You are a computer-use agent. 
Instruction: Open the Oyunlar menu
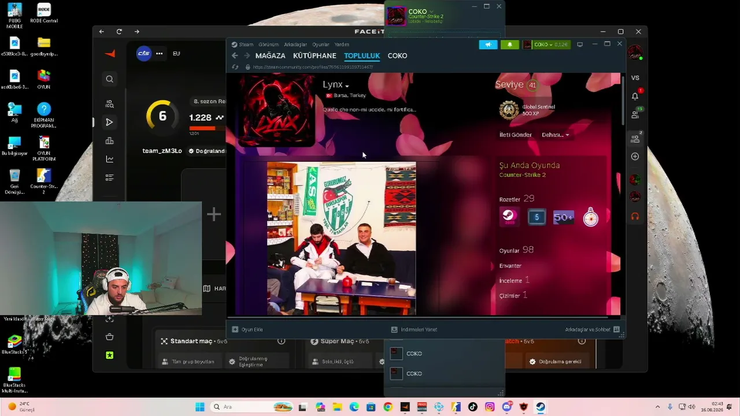[x=321, y=44]
